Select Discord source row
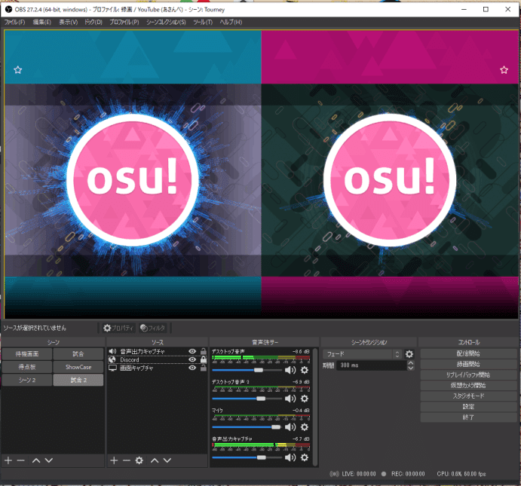Viewport: 521px width, 486px height. point(158,359)
